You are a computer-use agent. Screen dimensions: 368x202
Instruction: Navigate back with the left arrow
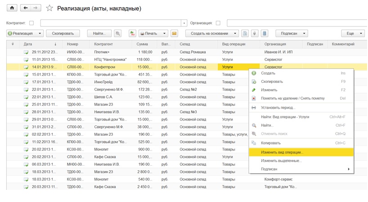26,8
